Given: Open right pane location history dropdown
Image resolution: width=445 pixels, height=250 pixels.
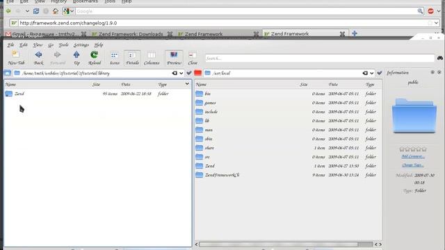Looking at the screenshot, I should (371, 73).
